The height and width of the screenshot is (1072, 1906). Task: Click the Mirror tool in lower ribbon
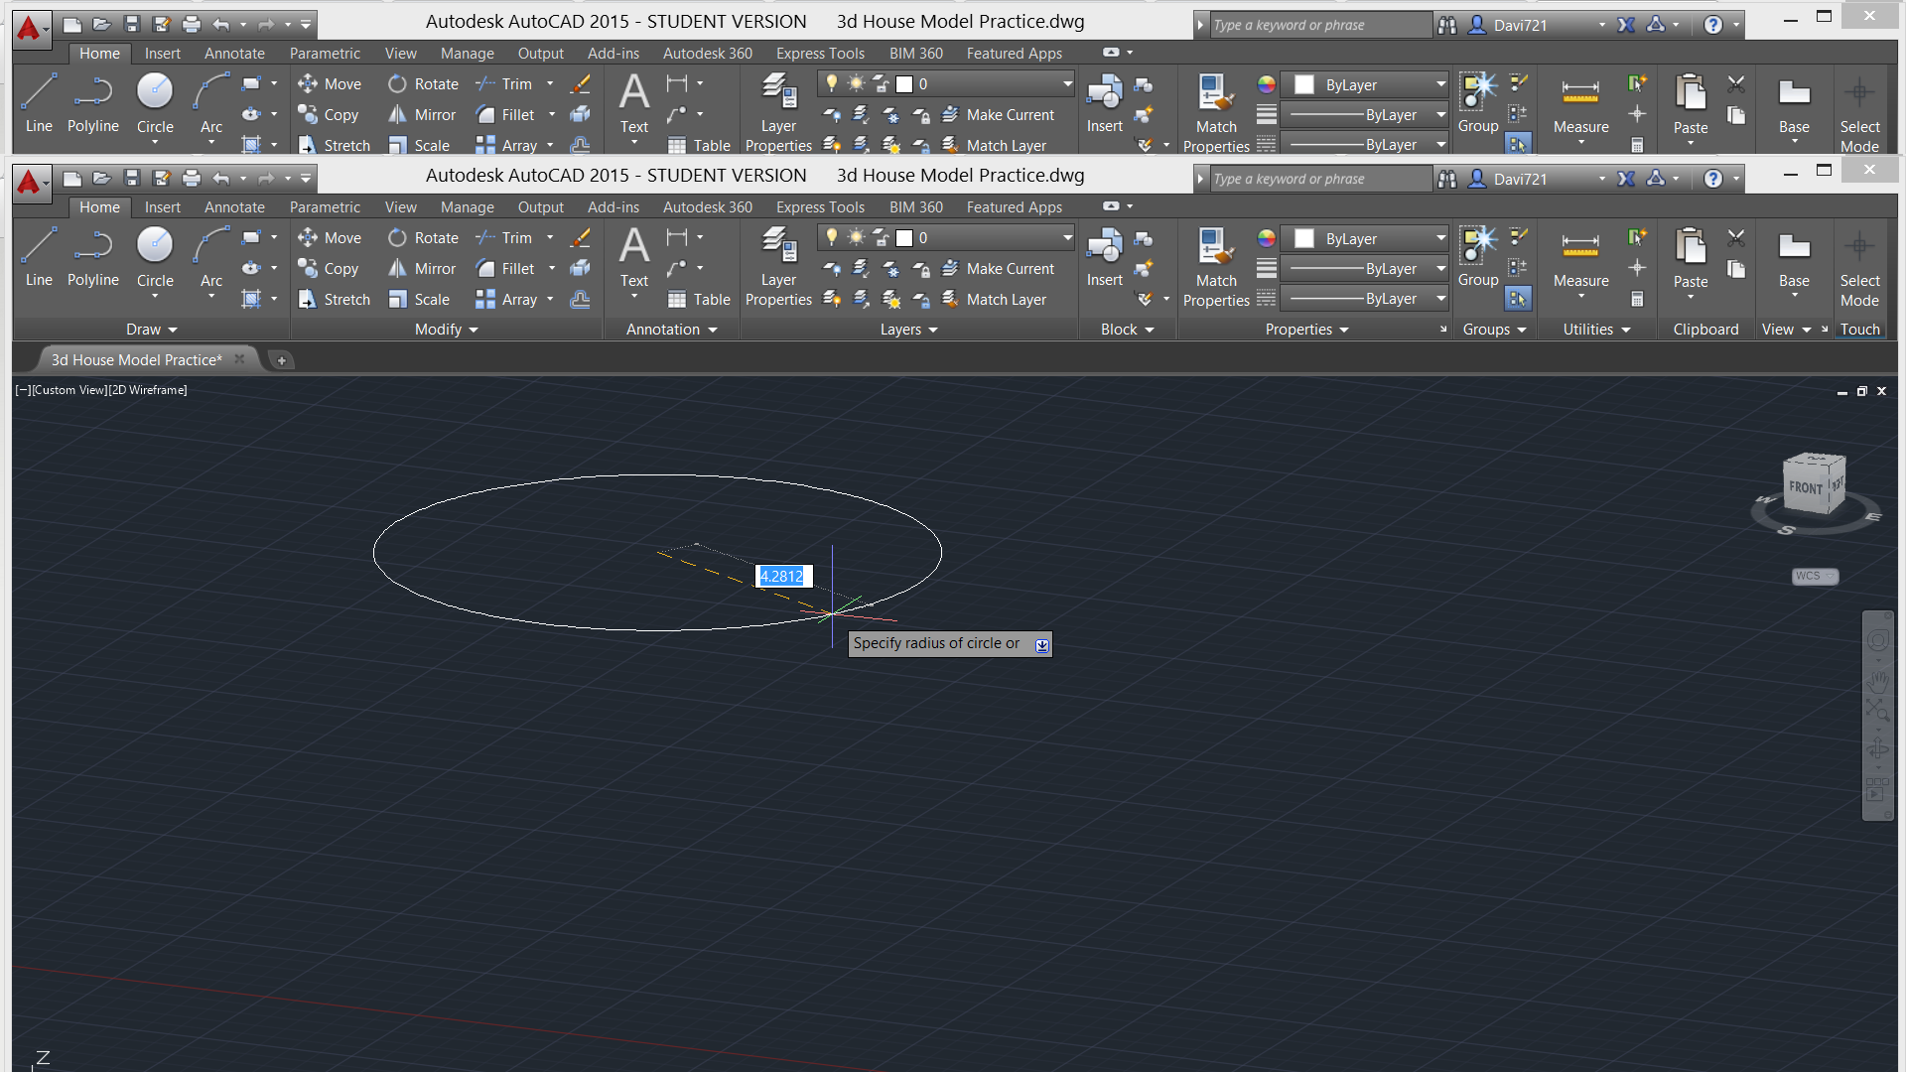[x=422, y=269]
